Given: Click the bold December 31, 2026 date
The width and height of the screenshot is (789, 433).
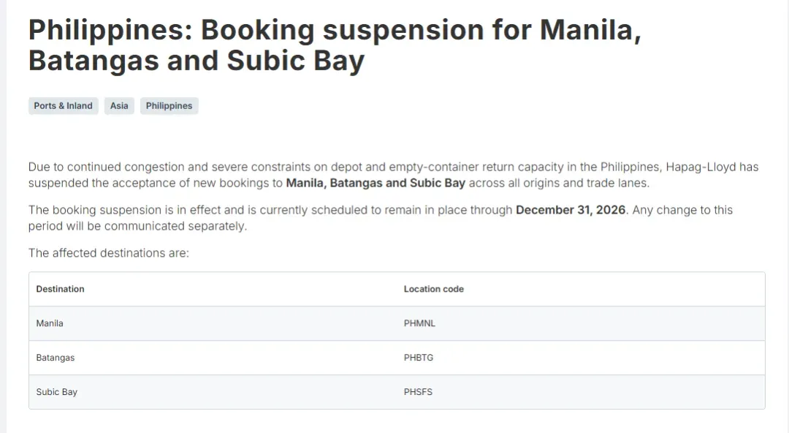Looking at the screenshot, I should click(x=571, y=210).
